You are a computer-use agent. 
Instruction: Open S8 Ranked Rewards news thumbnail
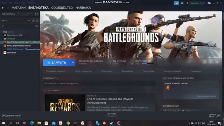65,103
